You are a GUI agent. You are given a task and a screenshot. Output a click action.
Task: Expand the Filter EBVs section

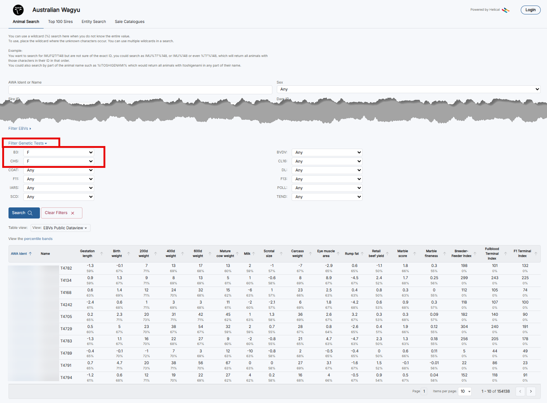coord(20,129)
